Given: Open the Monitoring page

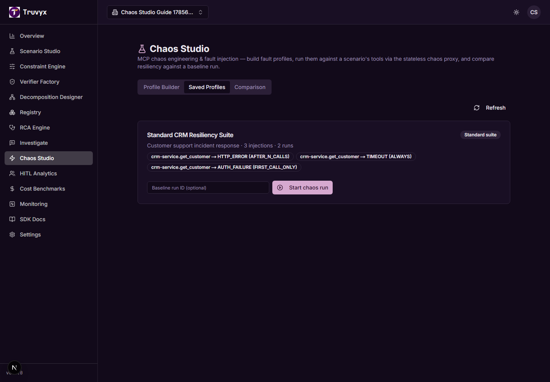Looking at the screenshot, I should pos(49,204).
